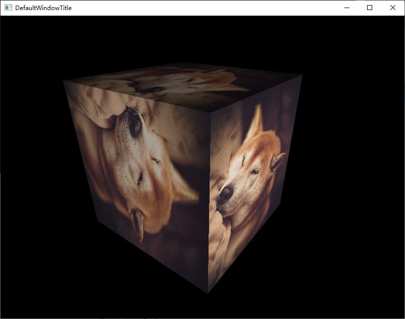Click the app icon in title bar
This screenshot has height=319, width=405.
8,8
